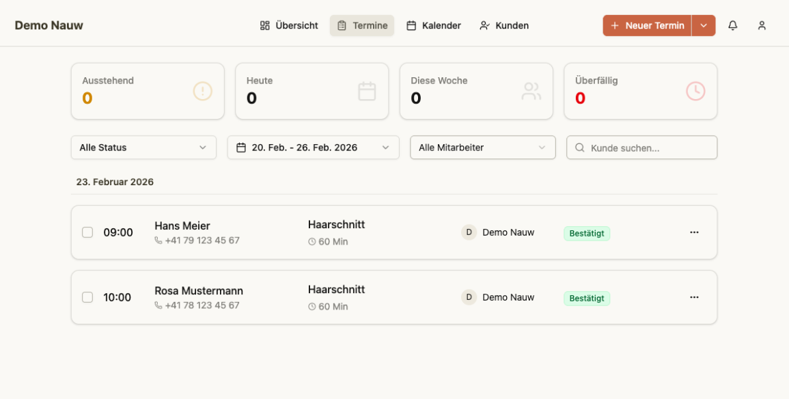Click Haarschnitt in the 10:00 appointment
Image resolution: width=789 pixels, height=399 pixels.
tap(337, 290)
